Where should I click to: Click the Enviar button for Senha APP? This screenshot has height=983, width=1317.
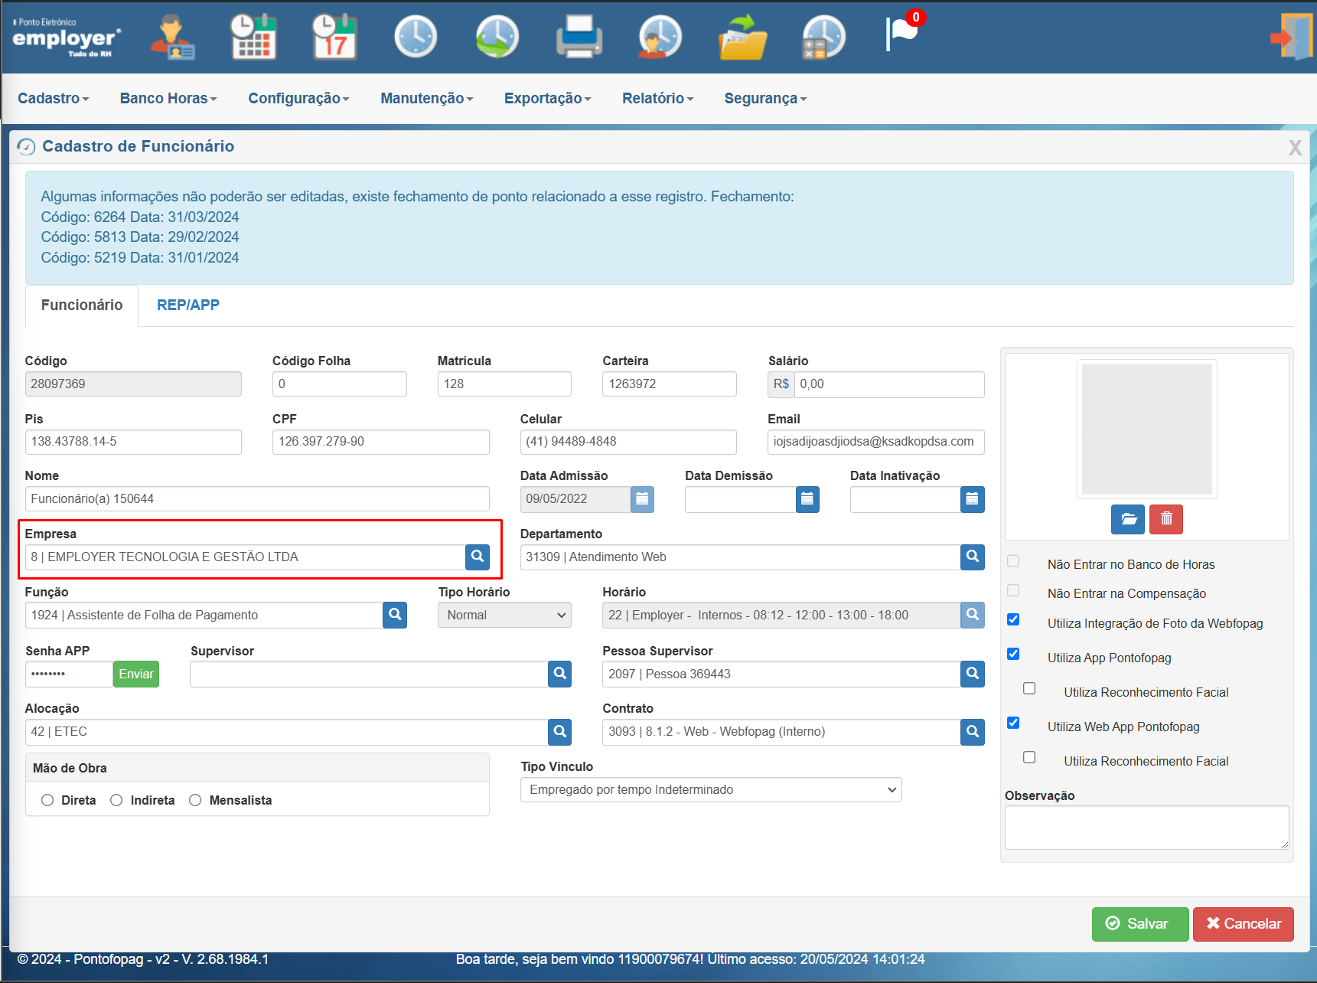pyautogui.click(x=136, y=674)
